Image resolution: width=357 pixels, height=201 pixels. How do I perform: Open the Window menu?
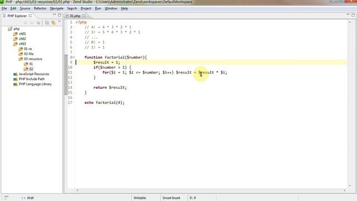tap(110, 8)
